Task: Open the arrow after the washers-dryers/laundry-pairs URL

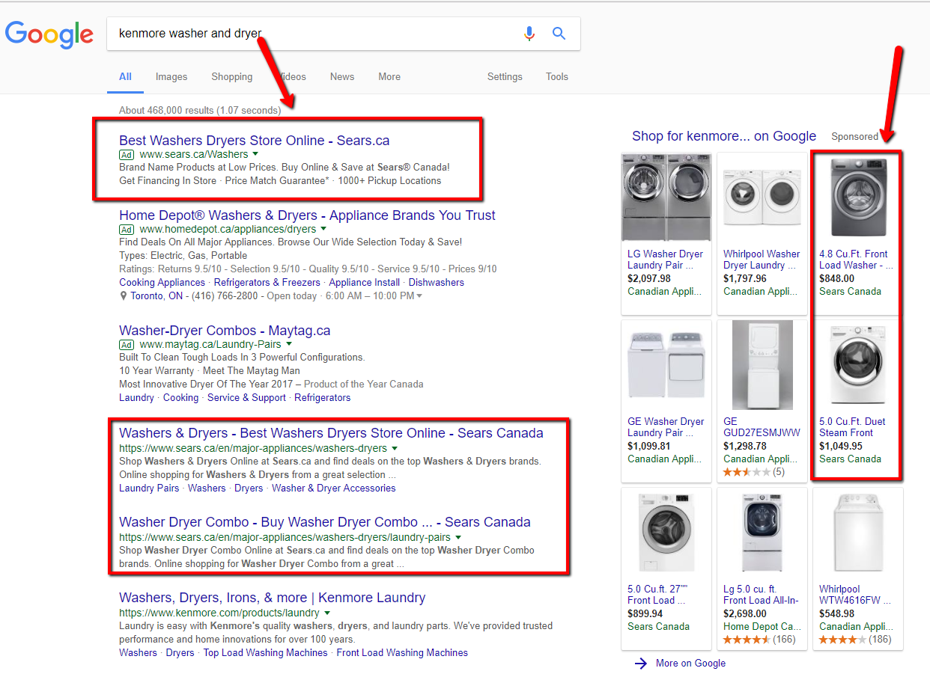Action: (x=458, y=538)
